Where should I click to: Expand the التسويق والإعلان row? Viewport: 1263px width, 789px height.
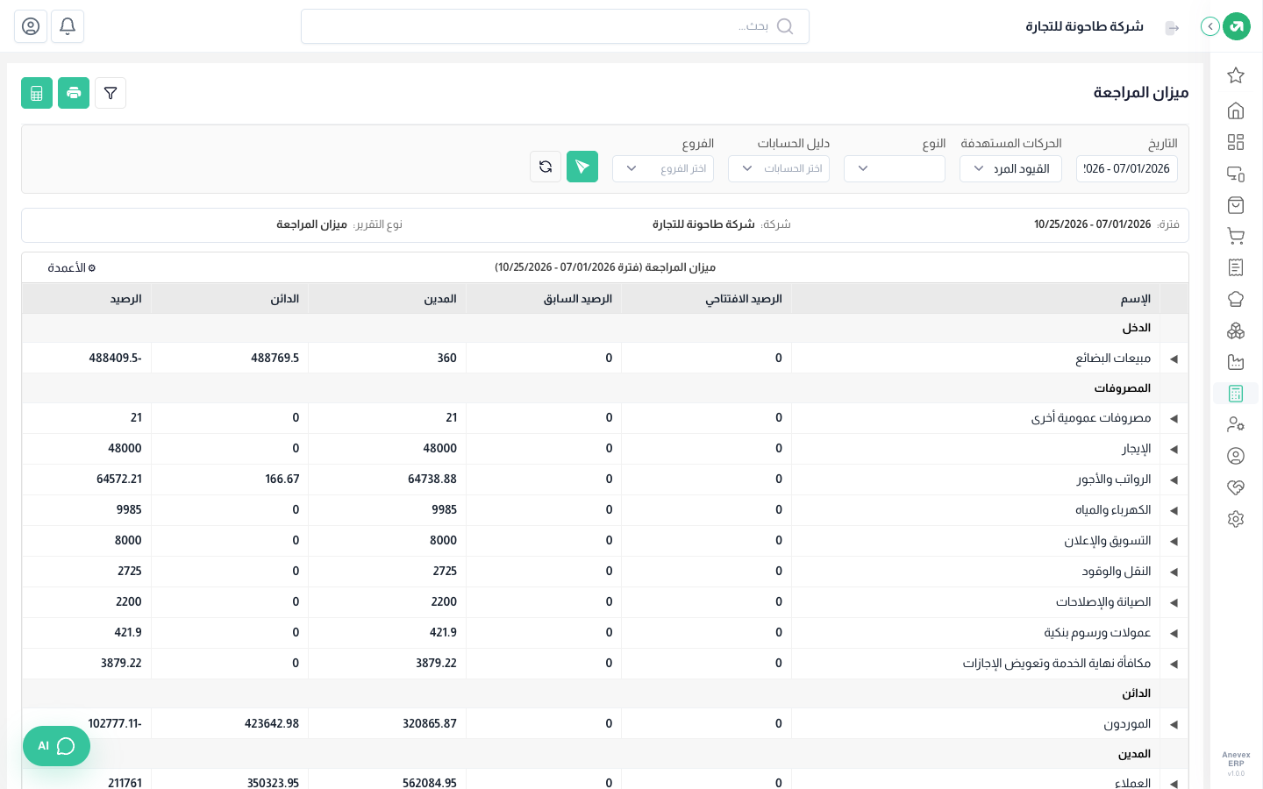tap(1174, 541)
